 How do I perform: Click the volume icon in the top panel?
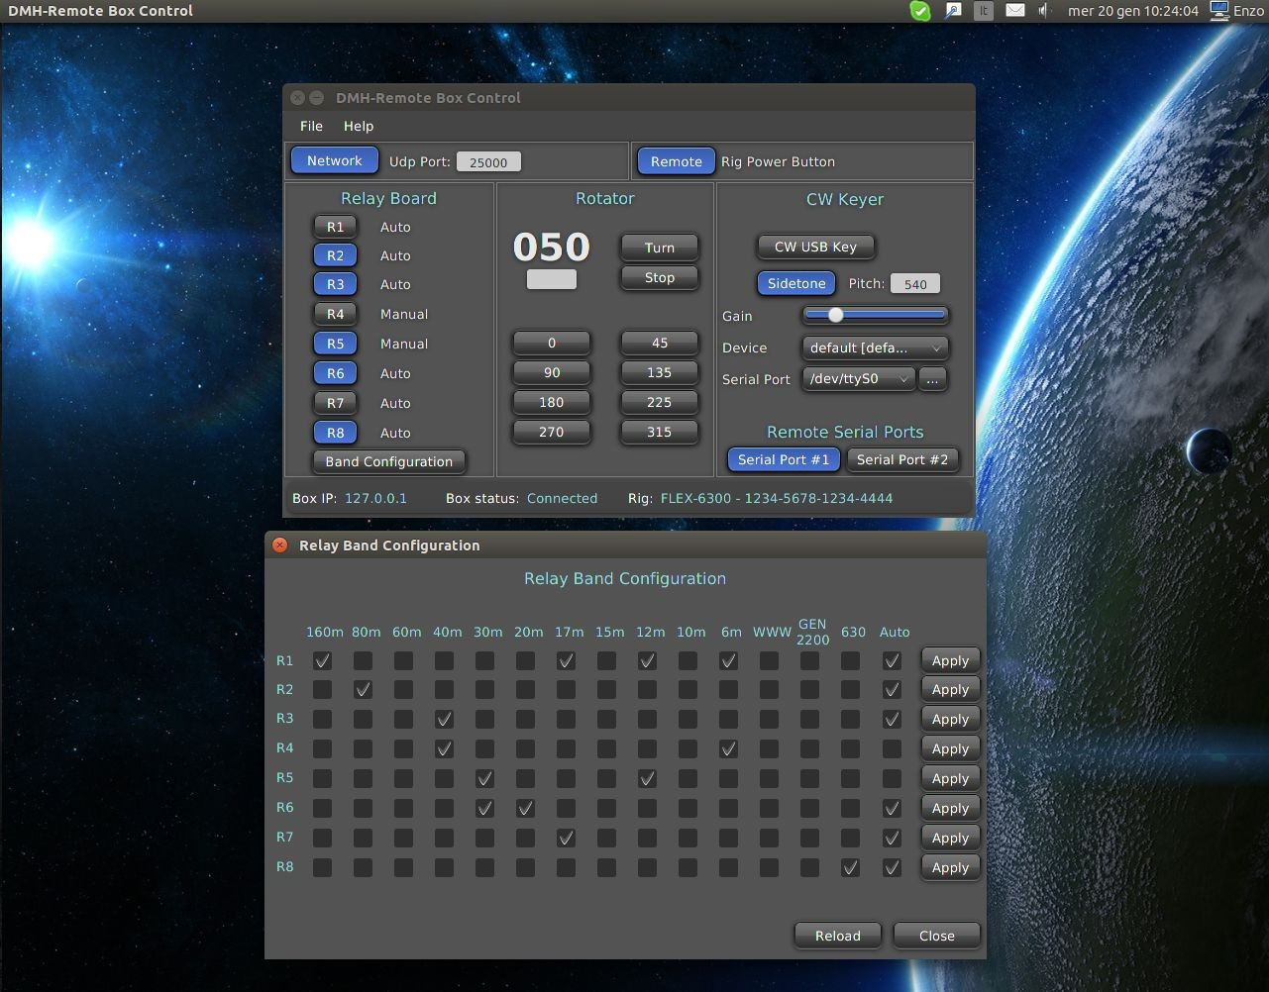[1043, 10]
